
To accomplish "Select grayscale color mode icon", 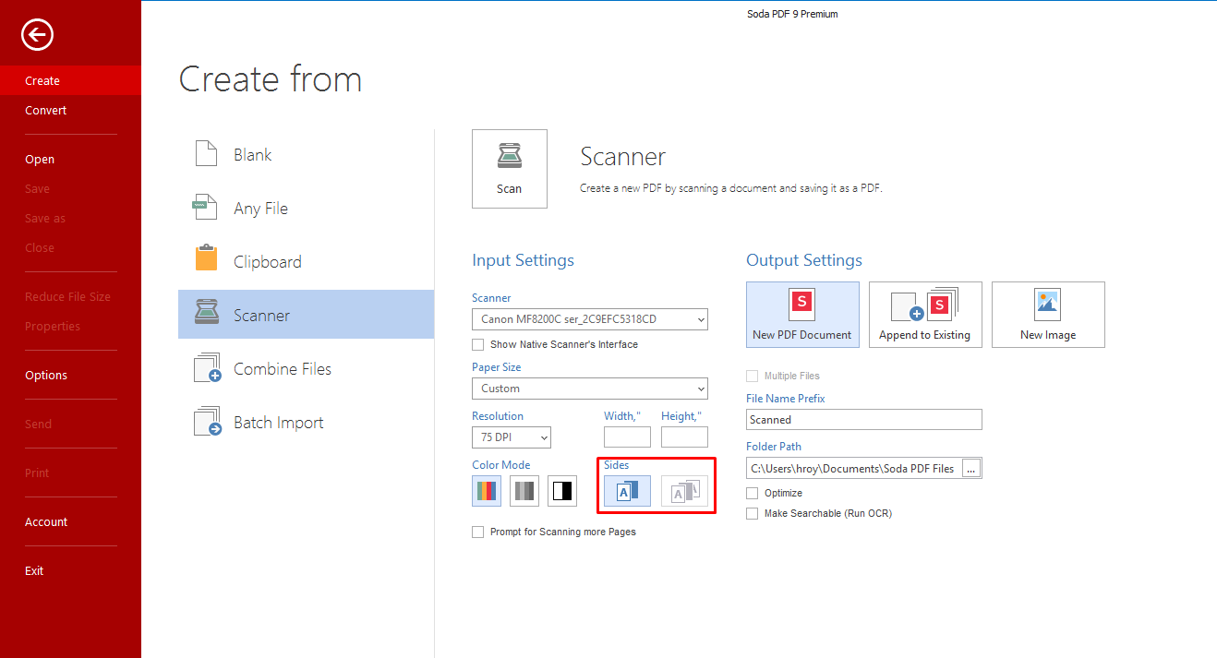I will point(524,491).
